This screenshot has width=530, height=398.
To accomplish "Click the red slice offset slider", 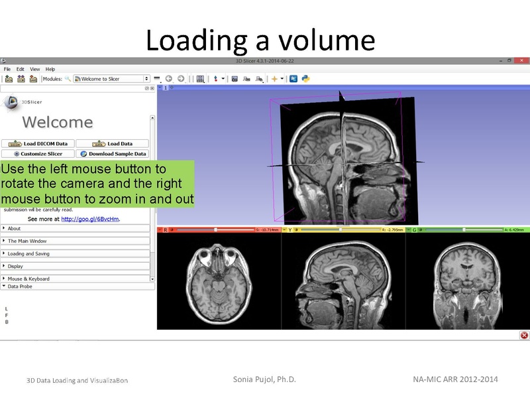I will [216, 230].
